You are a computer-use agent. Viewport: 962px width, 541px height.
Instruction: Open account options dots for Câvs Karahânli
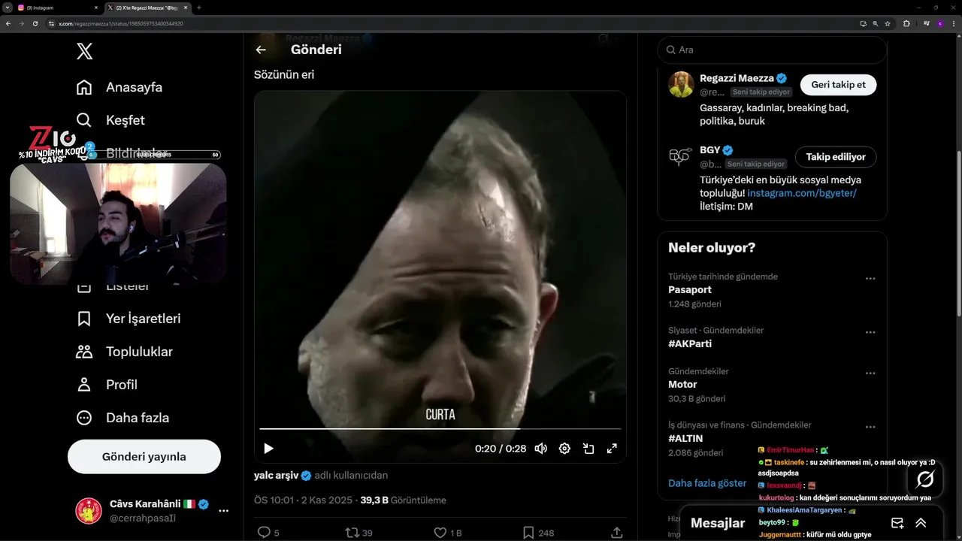(223, 511)
